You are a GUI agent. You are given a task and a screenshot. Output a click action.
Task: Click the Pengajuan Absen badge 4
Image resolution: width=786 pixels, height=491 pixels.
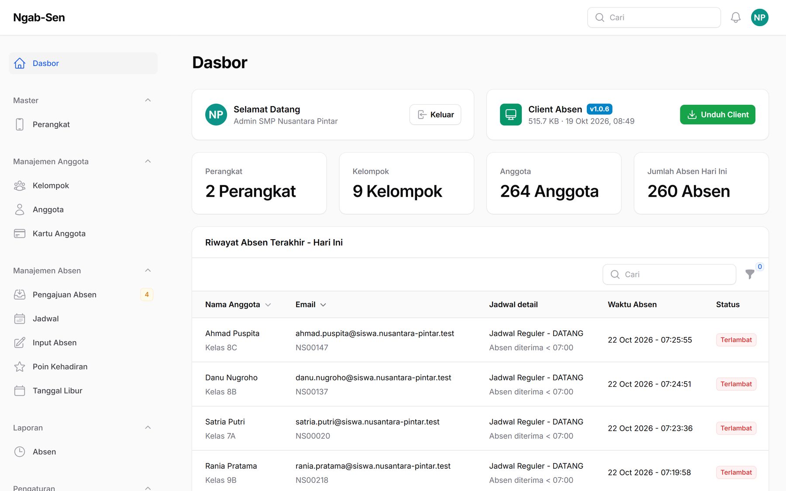point(147,295)
